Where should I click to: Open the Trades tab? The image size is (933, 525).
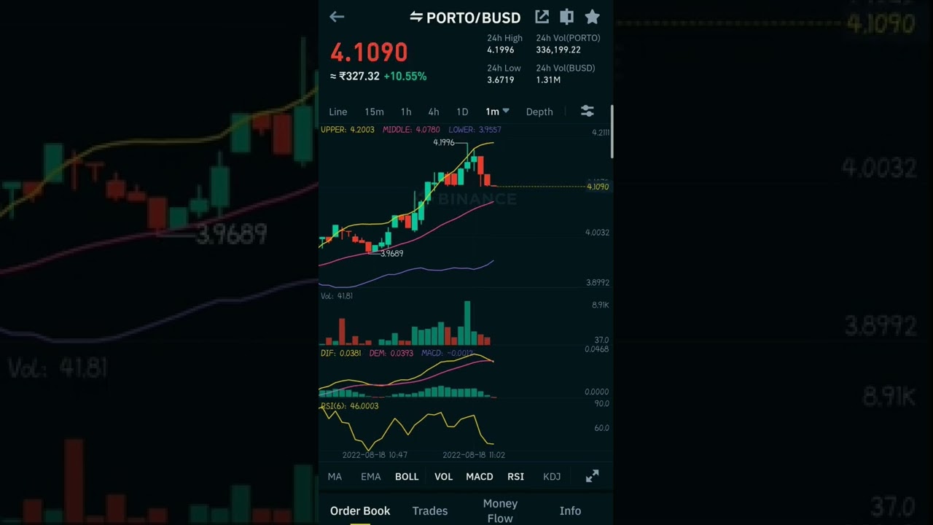click(x=430, y=510)
